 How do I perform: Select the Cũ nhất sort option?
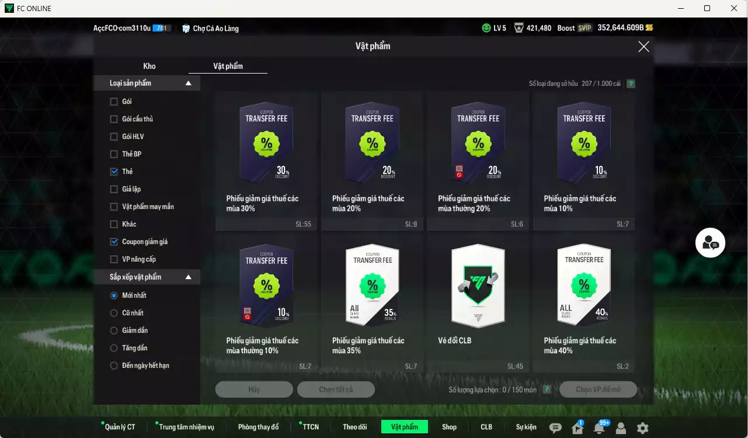click(x=114, y=313)
